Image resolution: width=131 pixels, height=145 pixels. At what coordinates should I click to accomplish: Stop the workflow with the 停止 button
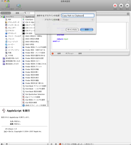coord(121,6)
